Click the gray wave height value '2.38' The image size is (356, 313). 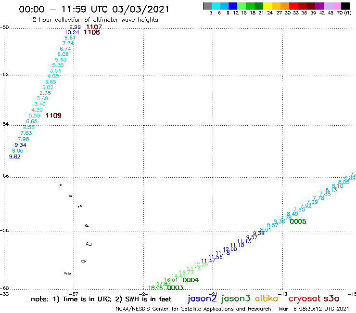coord(45,93)
